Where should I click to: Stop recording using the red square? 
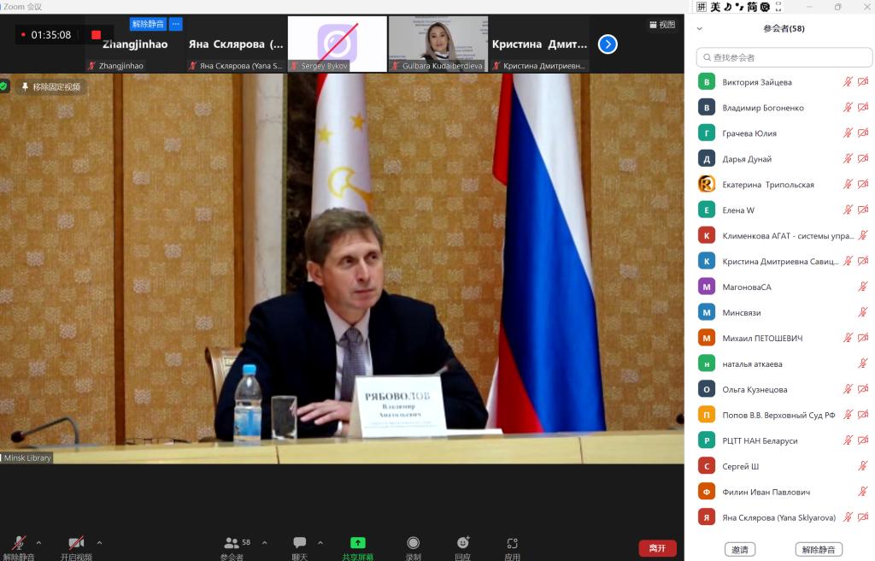point(96,35)
